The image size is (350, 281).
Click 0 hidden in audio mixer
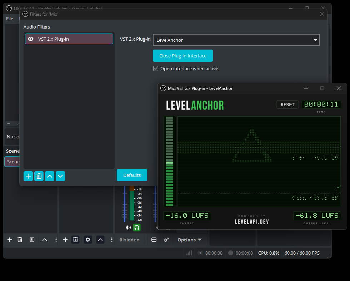click(129, 240)
